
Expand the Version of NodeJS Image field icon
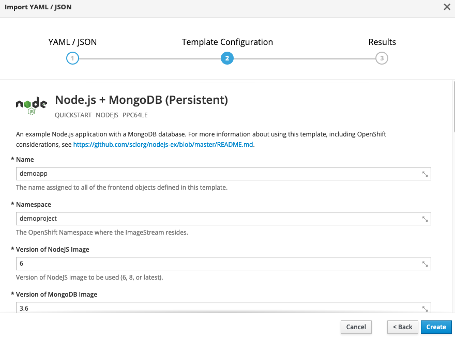(x=425, y=264)
